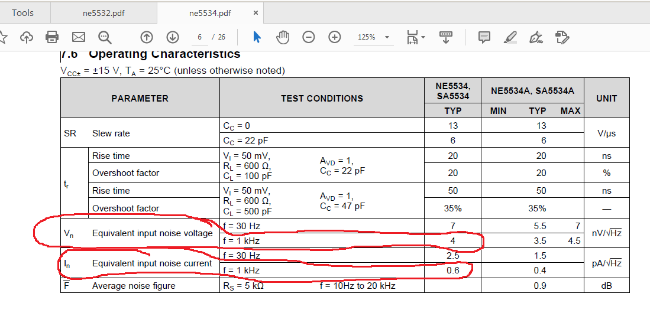Click the 'NE5534A, SA5534A' column header
The height and width of the screenshot is (313, 650).
(533, 91)
